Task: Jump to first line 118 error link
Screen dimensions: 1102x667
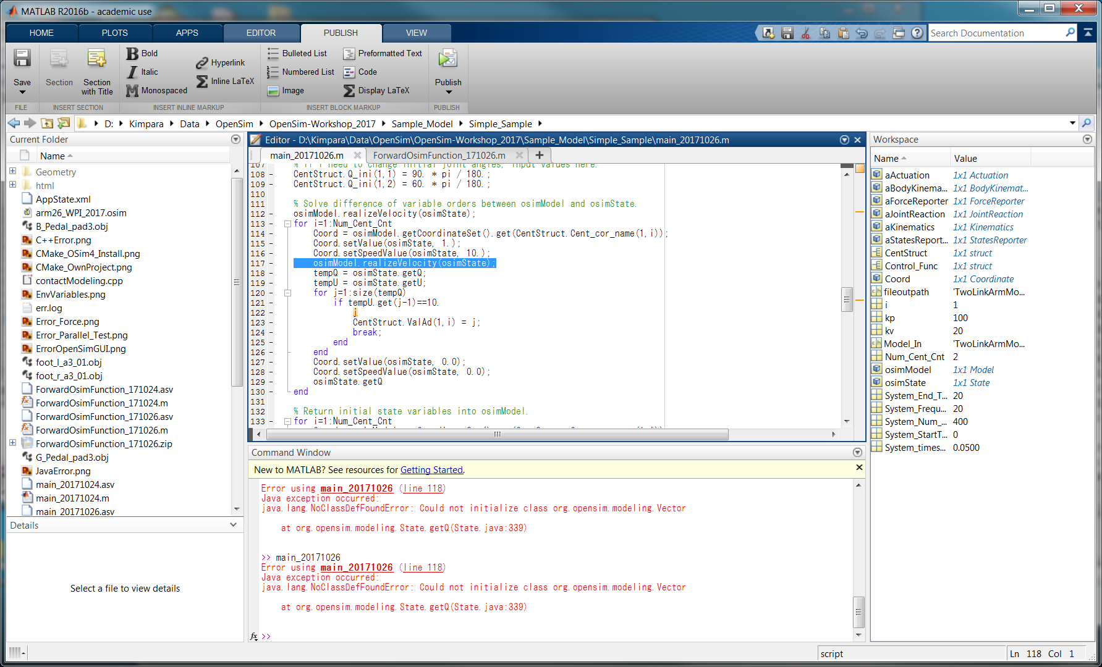Action: coord(422,489)
